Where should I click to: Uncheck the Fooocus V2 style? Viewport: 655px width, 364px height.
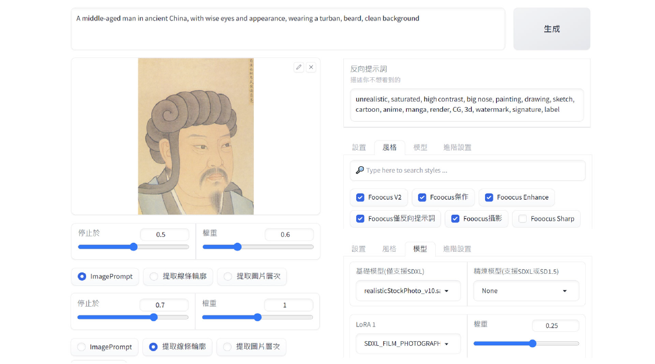360,197
